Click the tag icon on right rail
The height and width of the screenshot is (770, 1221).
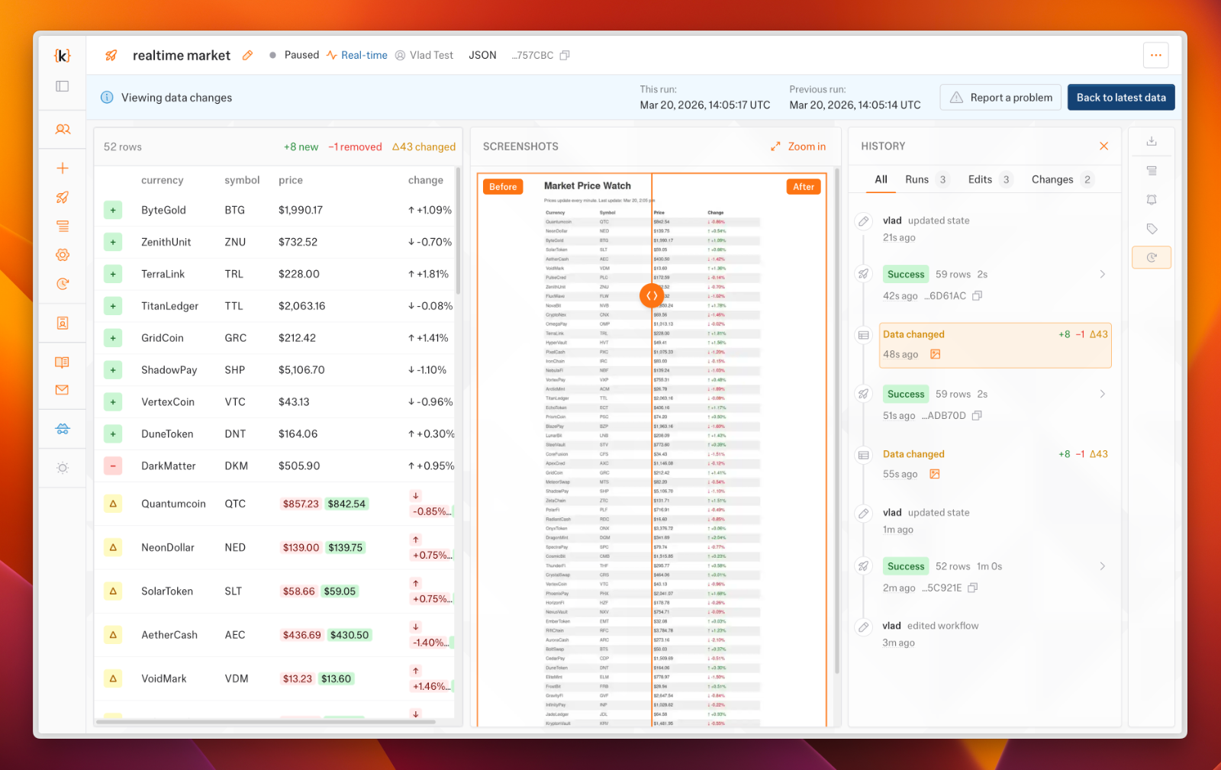click(x=1152, y=228)
